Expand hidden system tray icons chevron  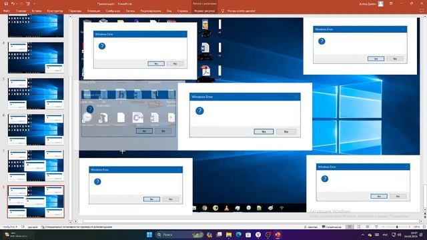pos(362,235)
